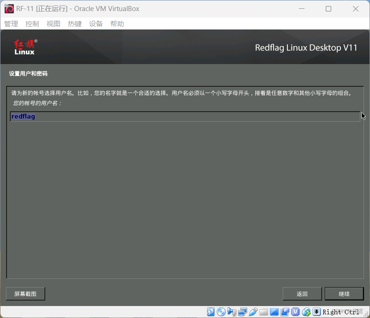Click the 返回 button
Viewport: 370px width, 318px height.
click(302, 294)
